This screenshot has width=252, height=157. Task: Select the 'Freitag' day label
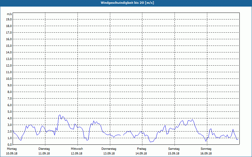pos(142,149)
